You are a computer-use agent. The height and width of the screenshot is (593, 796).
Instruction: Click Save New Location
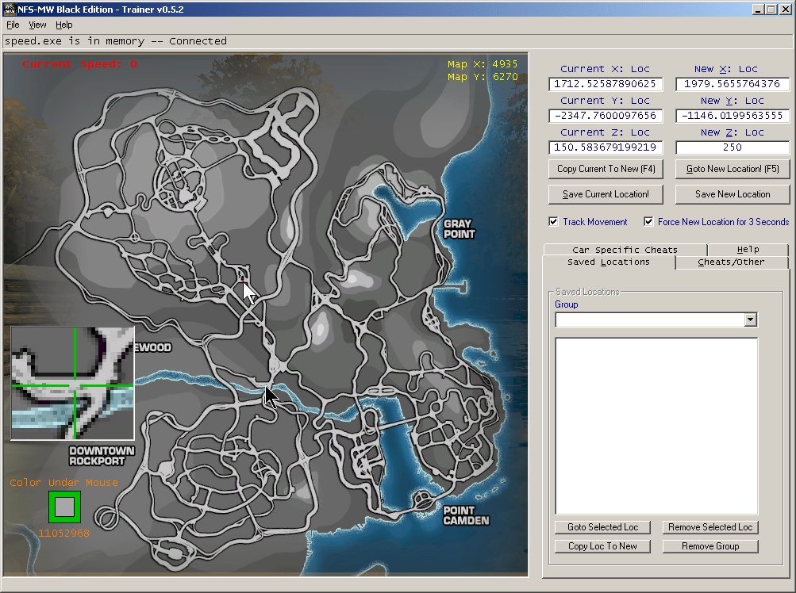[732, 194]
